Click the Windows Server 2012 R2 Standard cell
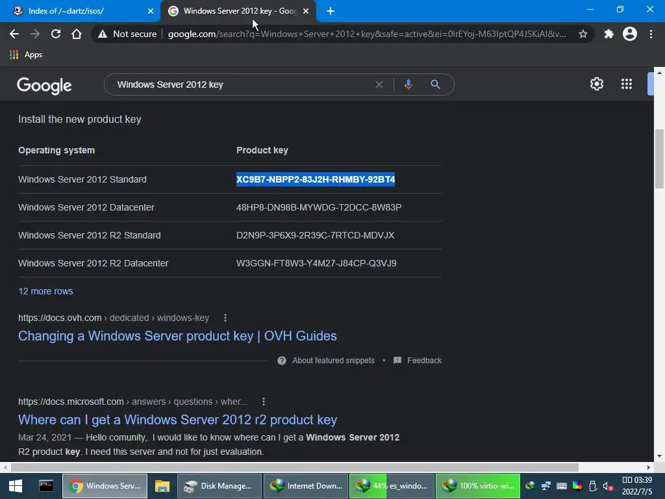 click(90, 235)
